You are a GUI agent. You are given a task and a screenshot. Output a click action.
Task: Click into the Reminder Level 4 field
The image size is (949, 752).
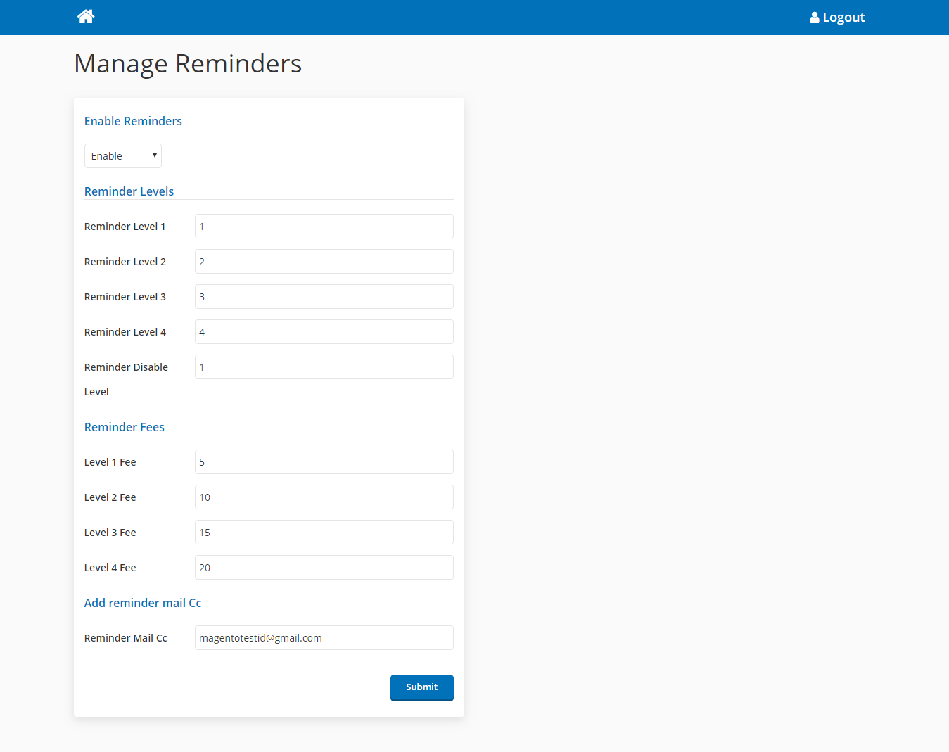[x=324, y=332]
